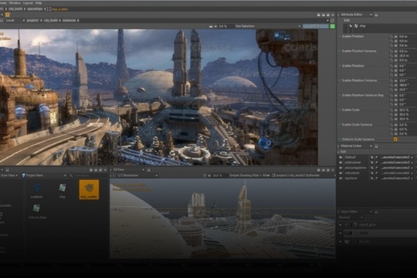
Task: Collapse the Scatter Position attribute
Action: pos(339,36)
